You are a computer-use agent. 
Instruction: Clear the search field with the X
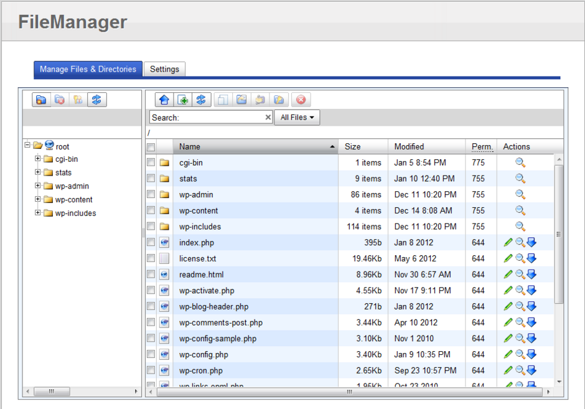268,117
